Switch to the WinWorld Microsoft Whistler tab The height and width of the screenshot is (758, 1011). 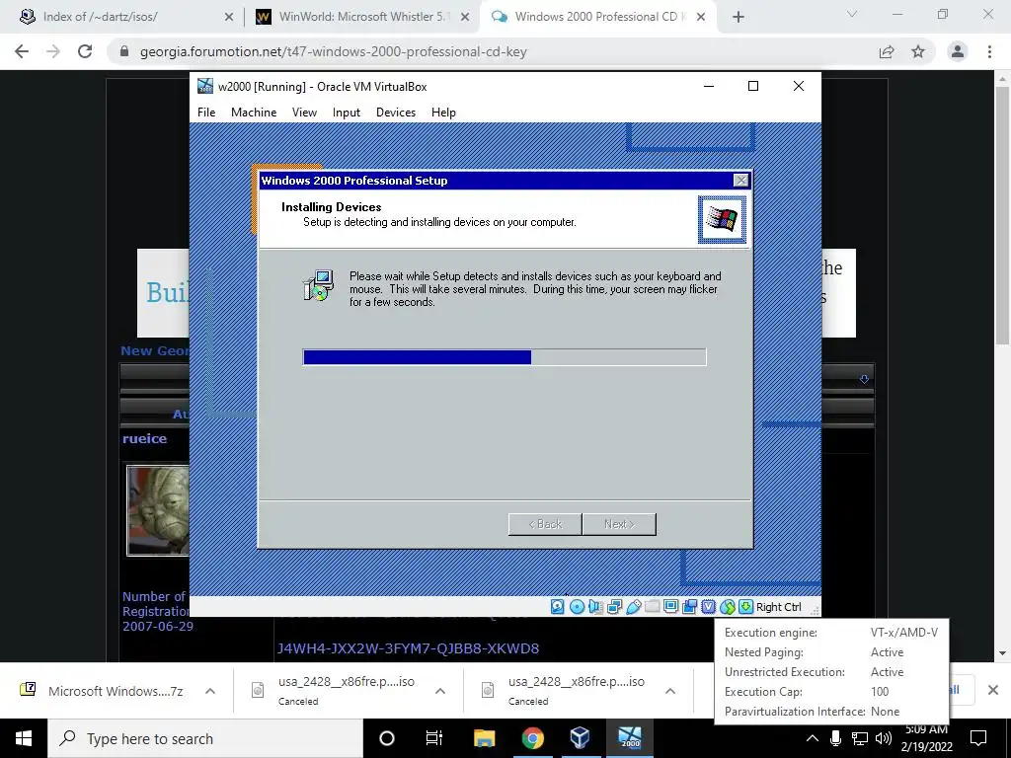363,17
